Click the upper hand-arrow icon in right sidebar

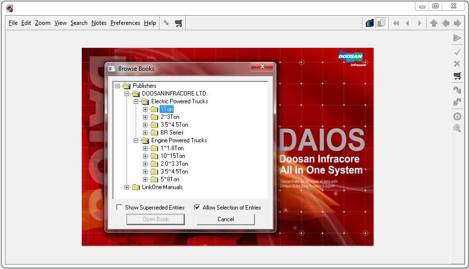click(457, 90)
